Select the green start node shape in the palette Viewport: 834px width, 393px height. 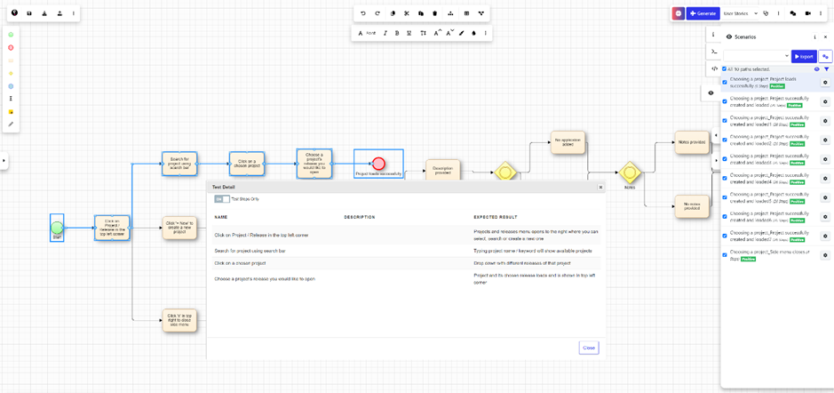point(11,35)
